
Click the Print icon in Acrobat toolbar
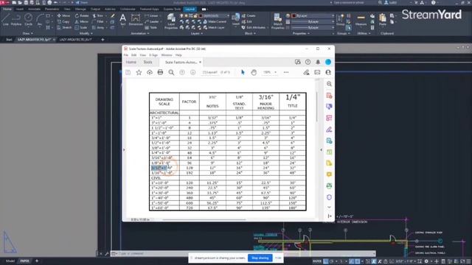coord(160,72)
